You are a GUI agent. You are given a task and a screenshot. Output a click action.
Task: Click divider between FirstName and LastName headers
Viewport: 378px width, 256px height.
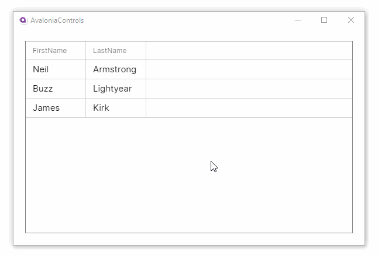coord(85,51)
